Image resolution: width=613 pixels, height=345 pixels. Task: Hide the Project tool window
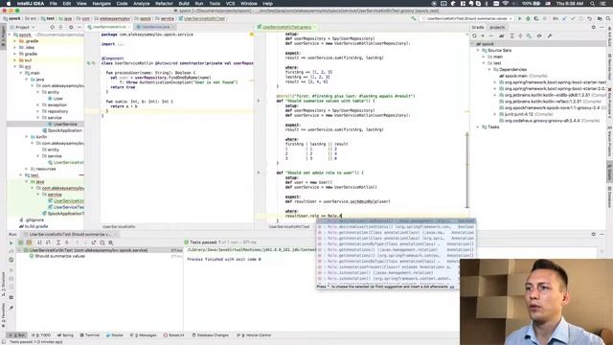[x=79, y=28]
